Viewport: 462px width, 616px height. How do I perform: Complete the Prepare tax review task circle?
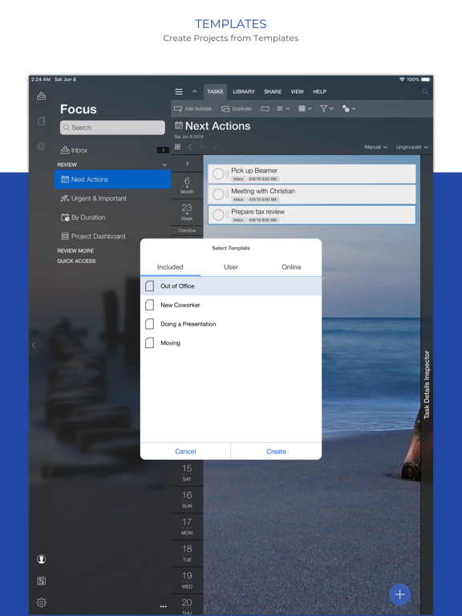pos(218,214)
